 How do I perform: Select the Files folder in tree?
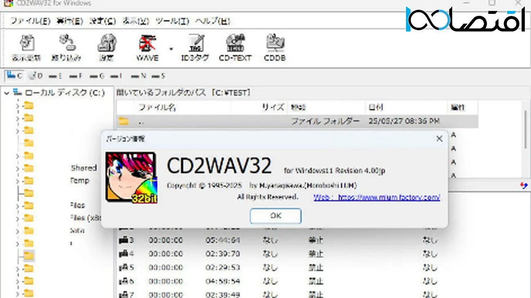78,205
